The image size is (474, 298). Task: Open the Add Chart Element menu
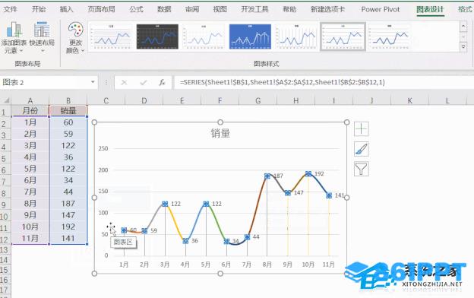[x=14, y=37]
